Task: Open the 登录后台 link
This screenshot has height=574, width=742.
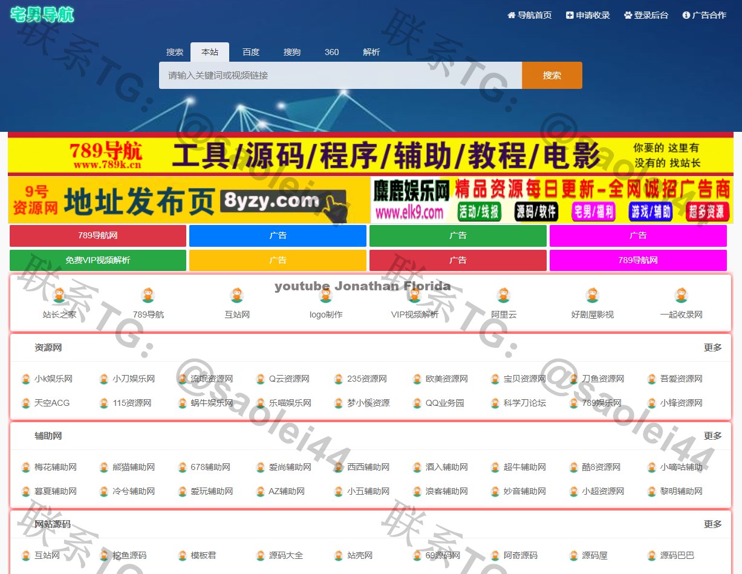Action: 646,15
